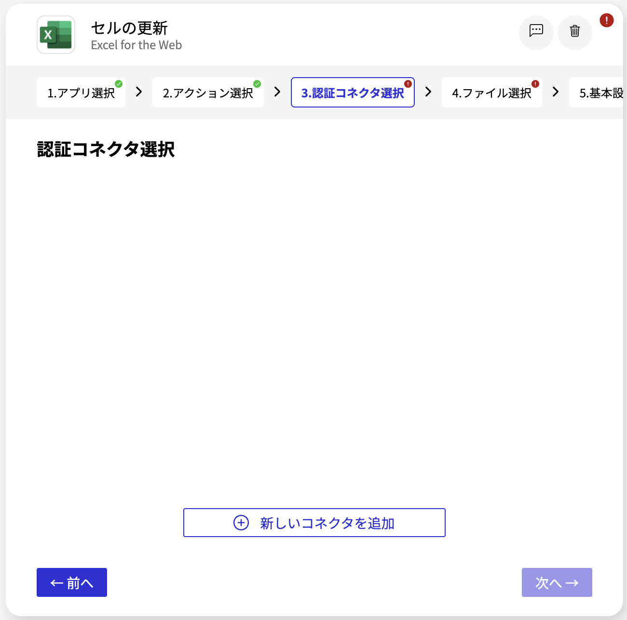Click red error badge on 4.ファイル選択
The height and width of the screenshot is (620, 627).
535,84
